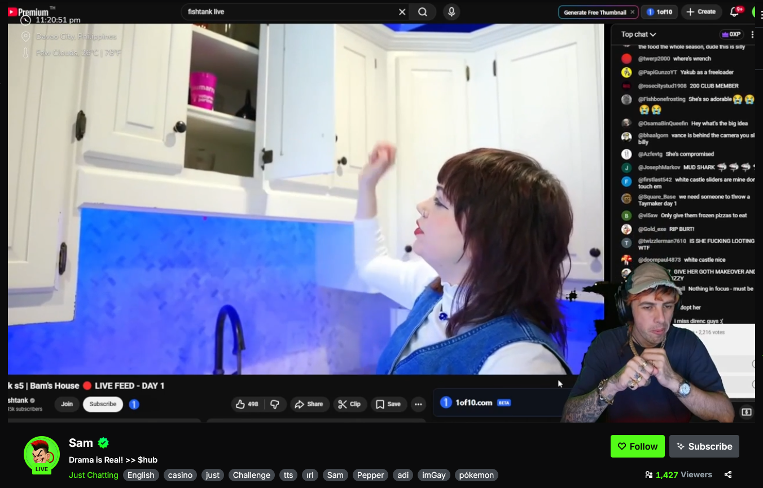Click @Azfevtg's chat avatar
Screen dimensions: 763x488
pos(626,154)
